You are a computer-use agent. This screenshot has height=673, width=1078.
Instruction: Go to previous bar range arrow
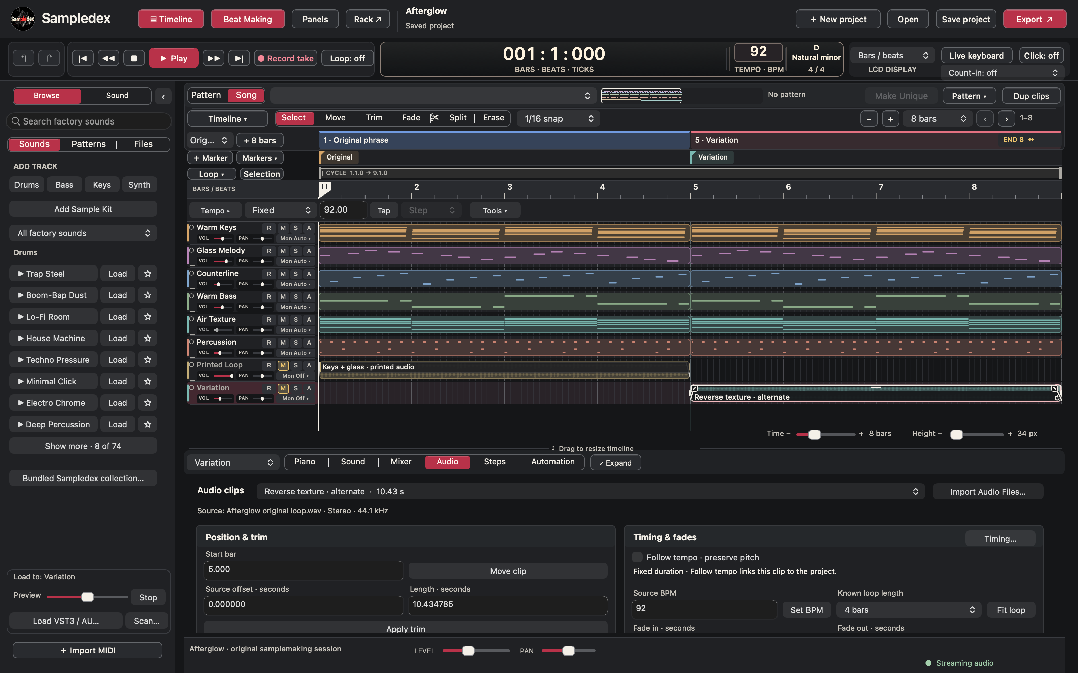click(985, 119)
